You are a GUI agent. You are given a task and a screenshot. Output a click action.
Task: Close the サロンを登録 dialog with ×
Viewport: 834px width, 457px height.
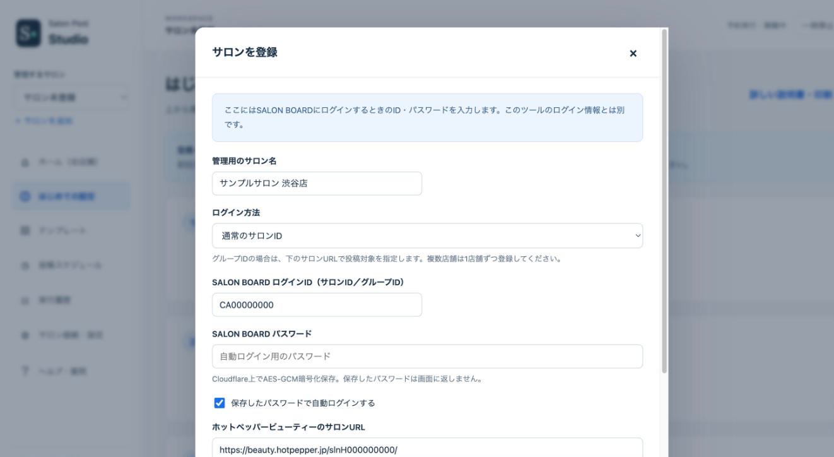click(633, 54)
